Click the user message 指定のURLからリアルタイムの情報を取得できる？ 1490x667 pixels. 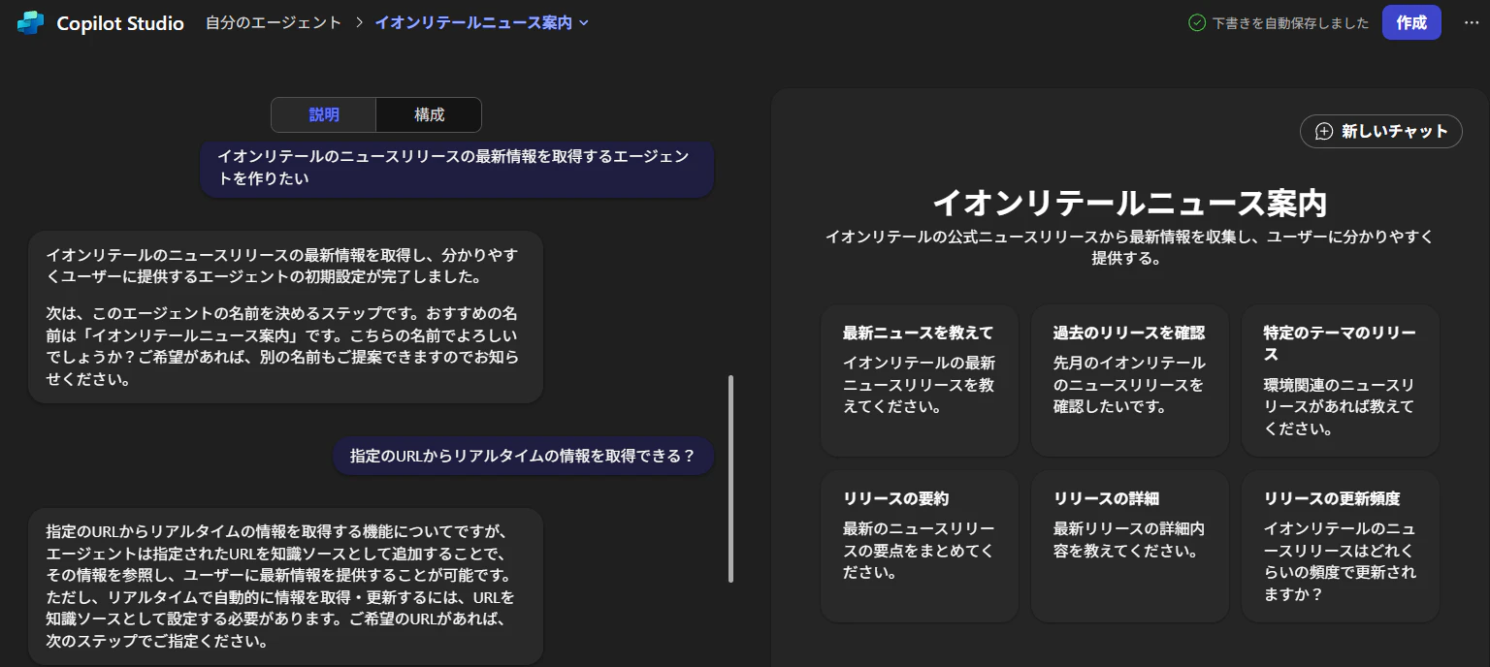pyautogui.click(x=523, y=456)
